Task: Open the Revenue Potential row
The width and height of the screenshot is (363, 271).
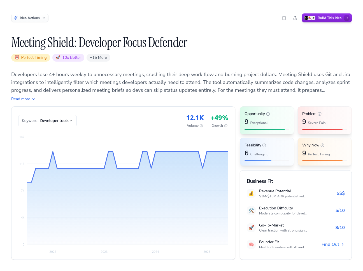Action: coord(296,193)
